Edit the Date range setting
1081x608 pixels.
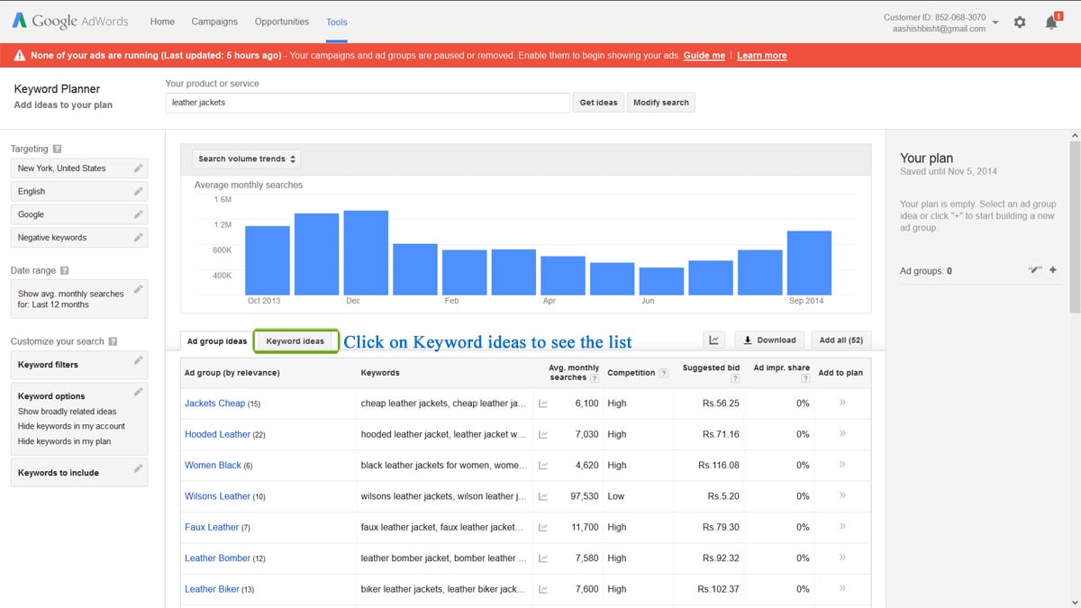140,289
